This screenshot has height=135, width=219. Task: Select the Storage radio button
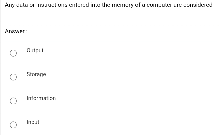coord(13,77)
